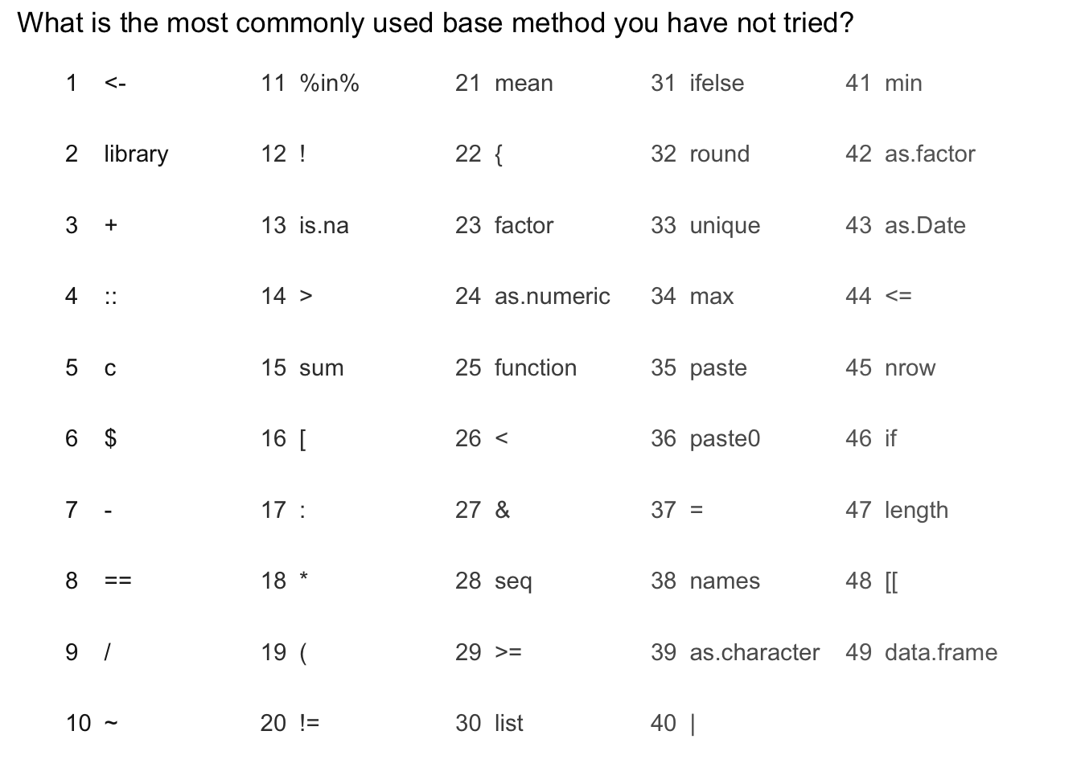Screen dimensions: 1081x772
Task: Click the mean entry at number 21
Action: click(x=524, y=83)
